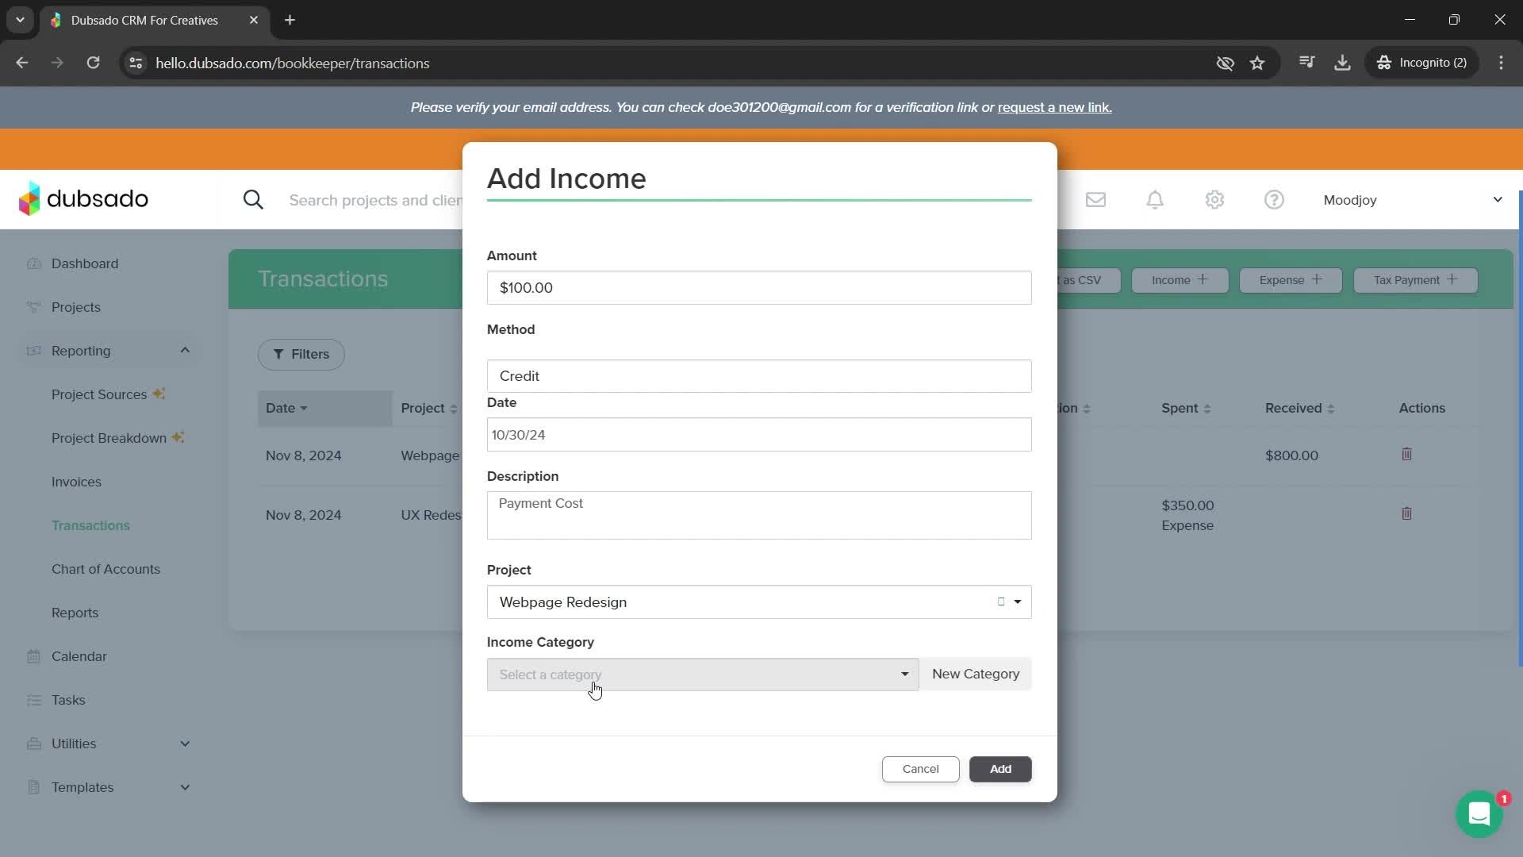Collapse the Reporting sidebar section
This screenshot has height=857, width=1523.
coord(185,350)
